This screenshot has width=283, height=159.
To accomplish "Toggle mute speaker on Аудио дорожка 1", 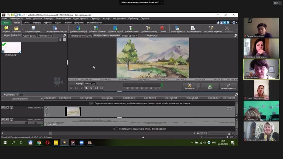I will [7, 120].
